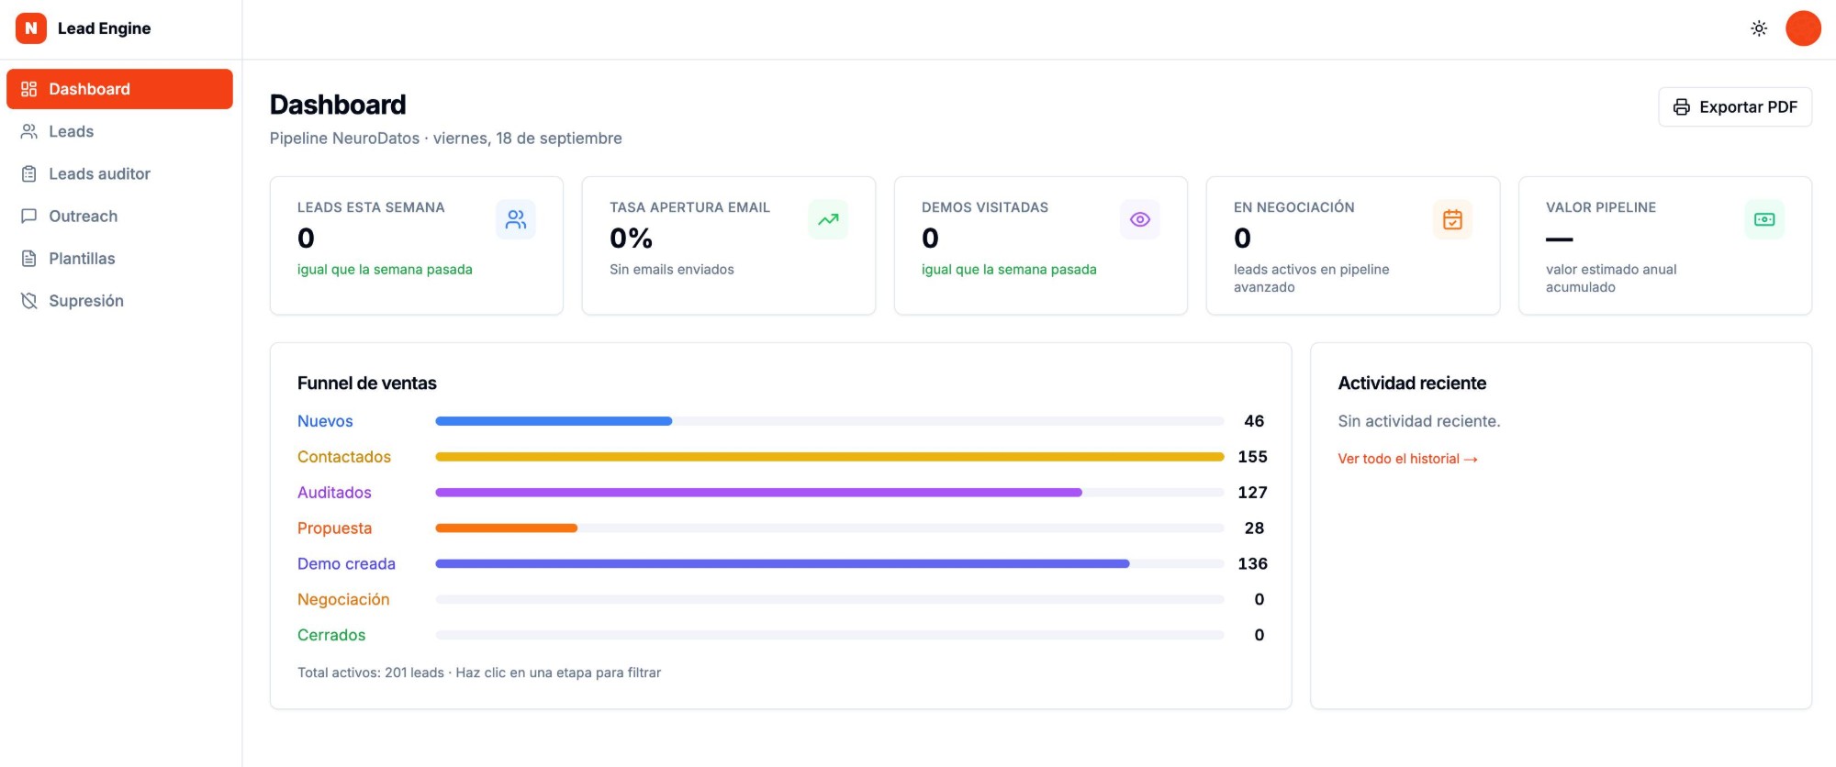This screenshot has height=767, width=1836.
Task: Click the Sin emails enviados text
Action: (x=672, y=270)
